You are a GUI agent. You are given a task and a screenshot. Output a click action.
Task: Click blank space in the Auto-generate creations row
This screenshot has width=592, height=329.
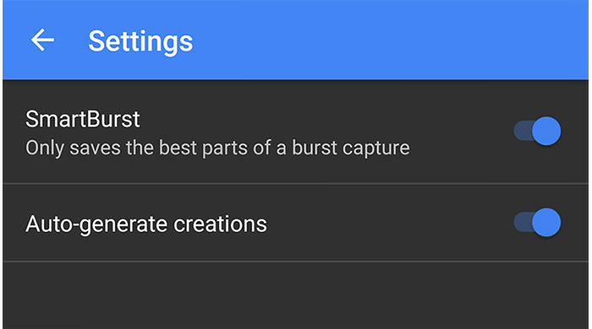(x=389, y=223)
